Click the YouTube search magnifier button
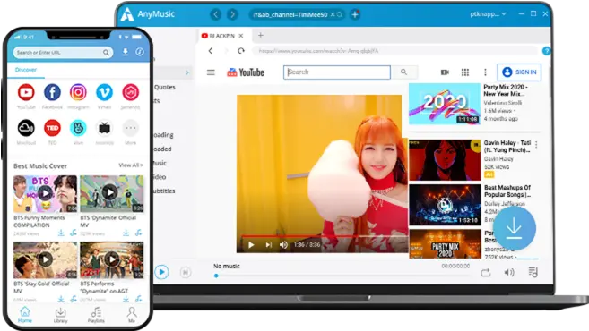 pos(403,72)
